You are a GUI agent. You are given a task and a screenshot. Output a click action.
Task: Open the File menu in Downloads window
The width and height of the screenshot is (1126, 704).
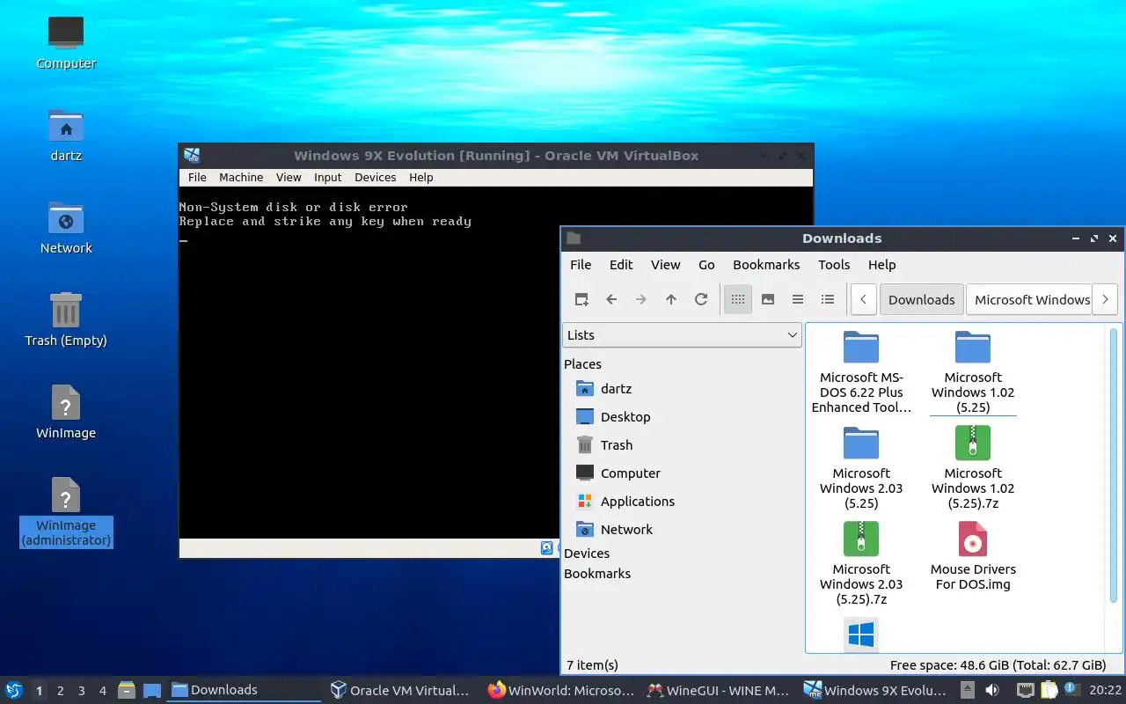click(581, 265)
